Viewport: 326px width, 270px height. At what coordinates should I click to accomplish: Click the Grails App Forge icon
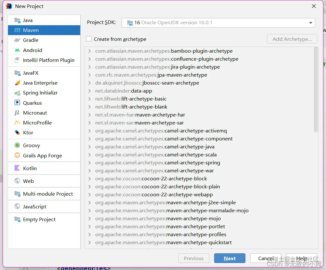coord(17,155)
